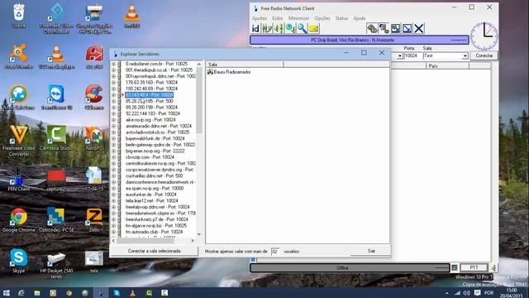
Task: Open the Freemake Video Converter desktop icon
Action: [x=18, y=141]
